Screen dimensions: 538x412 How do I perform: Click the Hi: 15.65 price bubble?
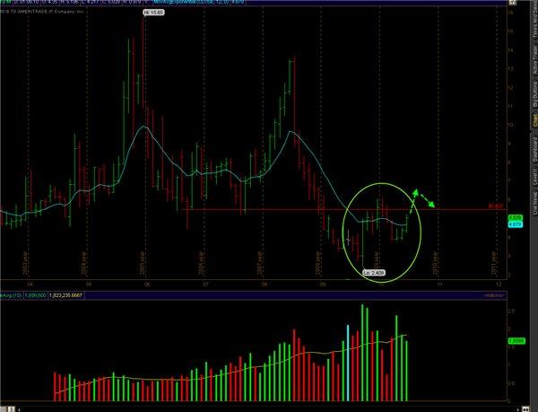coord(154,13)
